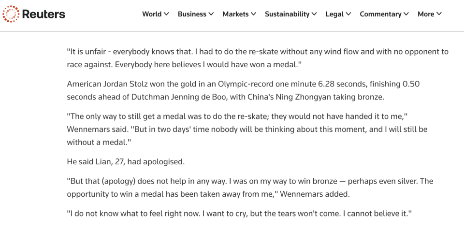Select the Legal navigation item
The width and height of the screenshot is (464, 231).
click(x=334, y=14)
